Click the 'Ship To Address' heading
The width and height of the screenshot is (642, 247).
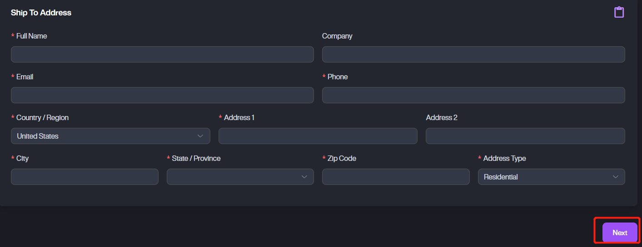[41, 13]
